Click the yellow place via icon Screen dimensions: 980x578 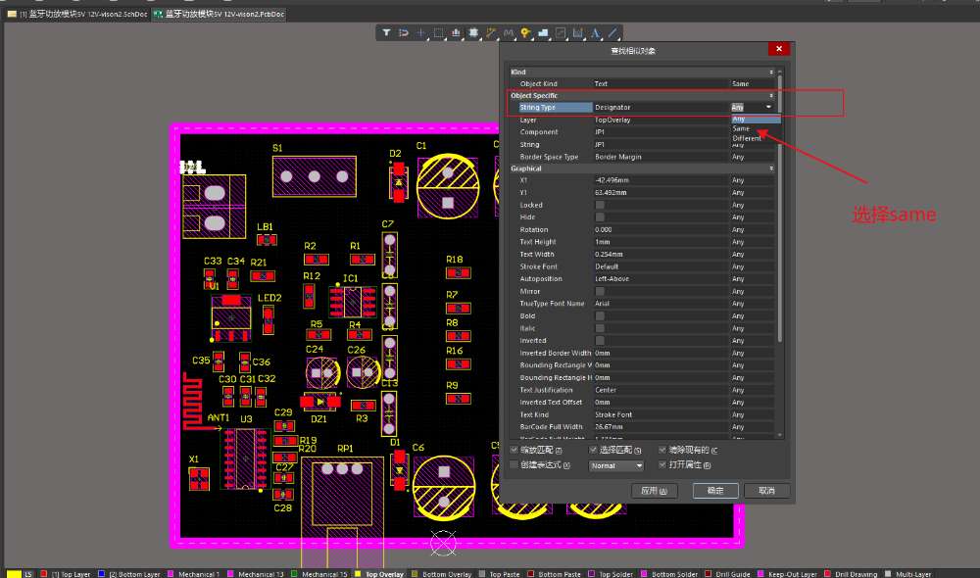(525, 32)
